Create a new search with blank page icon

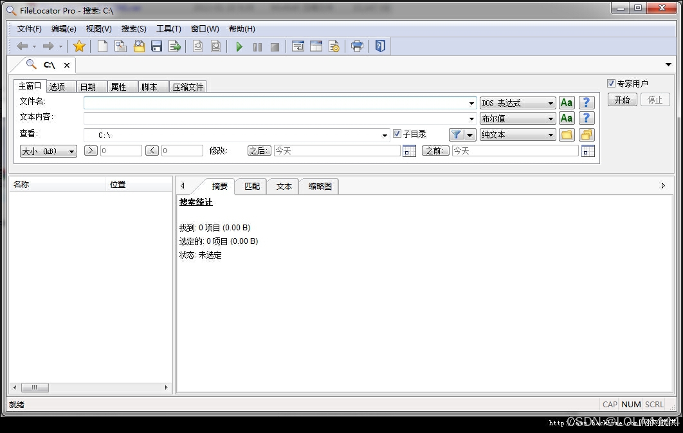(x=102, y=46)
